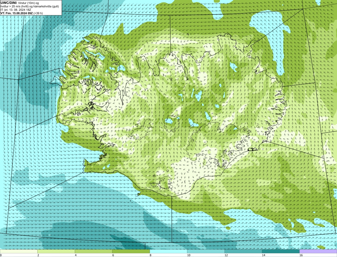
Task: Click the 14–16 m/s dark teal legend swatch
Action: [281, 251]
